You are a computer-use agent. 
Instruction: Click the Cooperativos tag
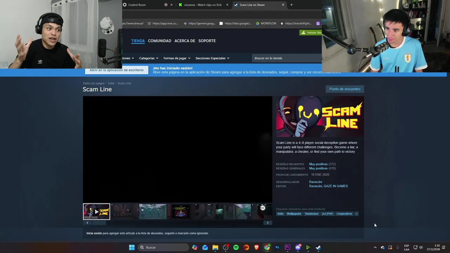[x=344, y=214]
